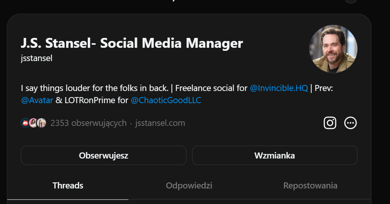Click the third follower avatar

click(x=41, y=123)
